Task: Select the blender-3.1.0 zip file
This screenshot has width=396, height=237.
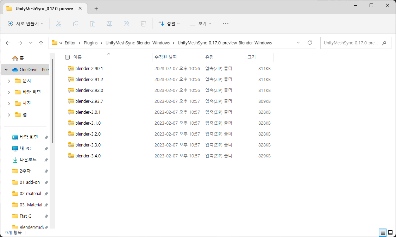Action: click(x=88, y=123)
